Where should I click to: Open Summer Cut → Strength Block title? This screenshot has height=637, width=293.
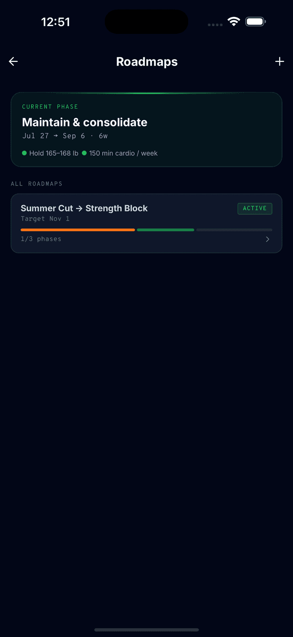[84, 208]
